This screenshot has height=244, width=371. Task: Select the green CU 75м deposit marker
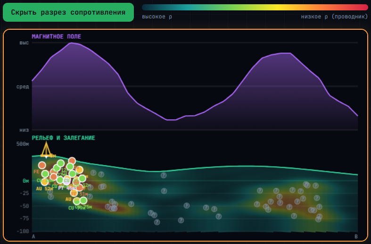(x=83, y=201)
